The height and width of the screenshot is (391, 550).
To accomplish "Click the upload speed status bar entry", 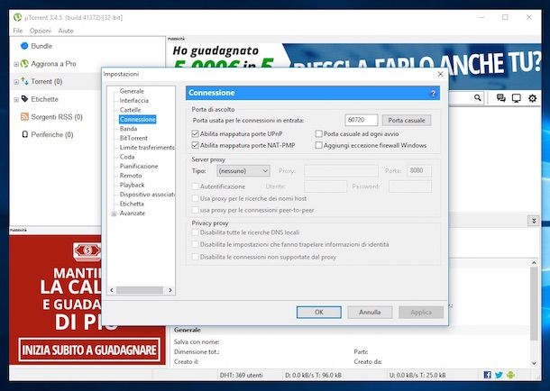I will pos(417,375).
